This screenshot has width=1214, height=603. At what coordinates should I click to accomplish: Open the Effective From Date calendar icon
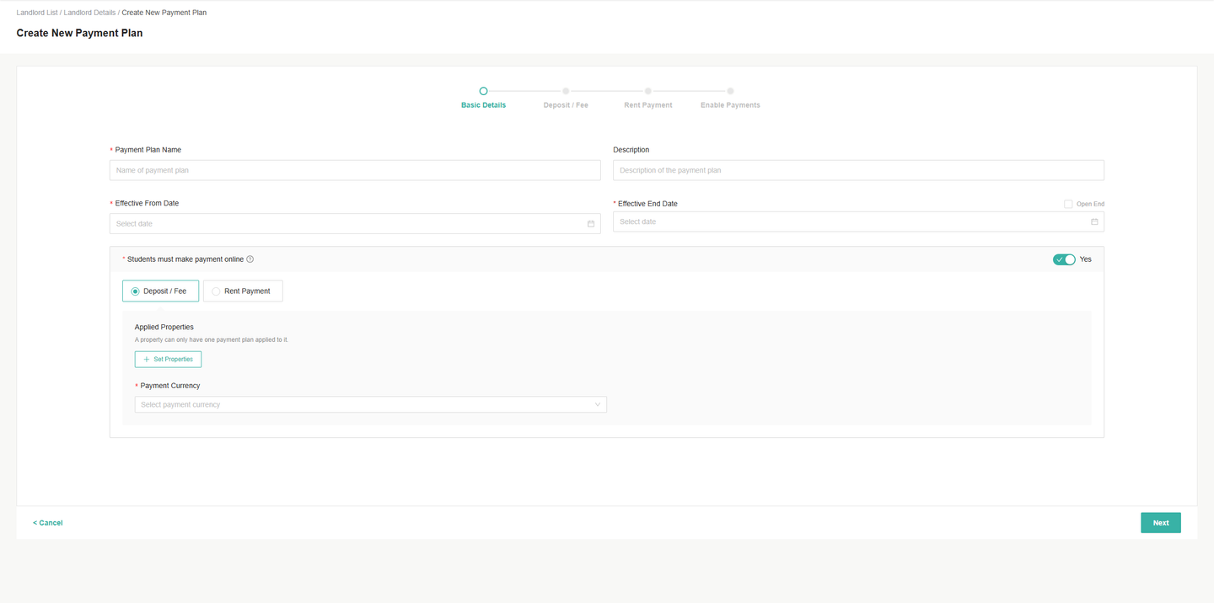click(x=590, y=223)
